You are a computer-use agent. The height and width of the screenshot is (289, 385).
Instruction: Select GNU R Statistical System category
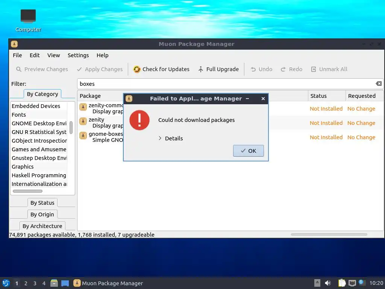[x=39, y=132]
